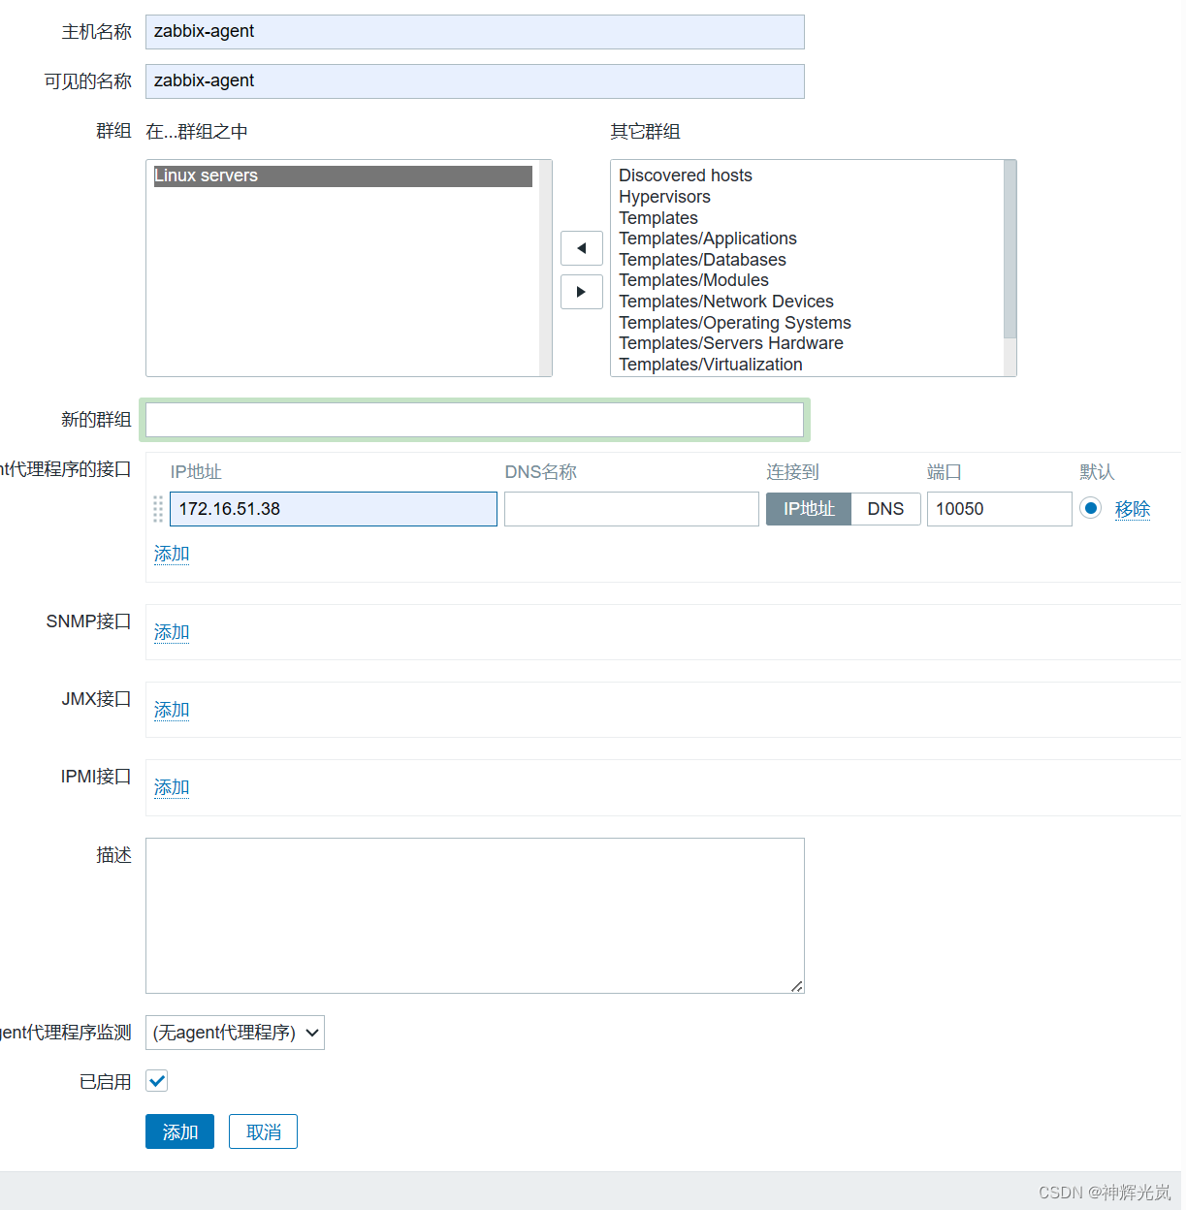Click the left arrow group transfer button
Viewport: 1186px width, 1210px height.
pyautogui.click(x=582, y=248)
